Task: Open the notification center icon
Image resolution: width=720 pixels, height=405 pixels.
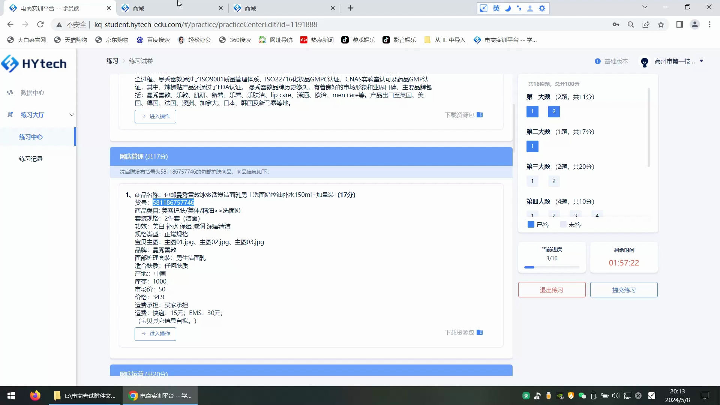Action: click(705, 396)
